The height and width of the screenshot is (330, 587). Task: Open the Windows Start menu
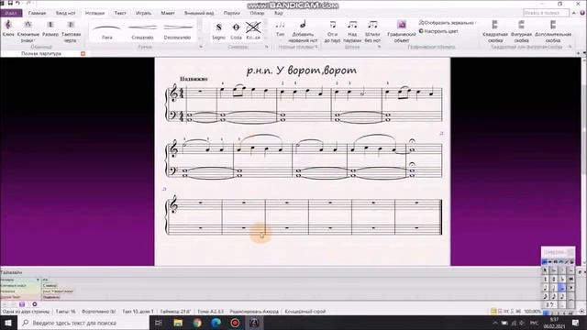pyautogui.click(x=8, y=323)
